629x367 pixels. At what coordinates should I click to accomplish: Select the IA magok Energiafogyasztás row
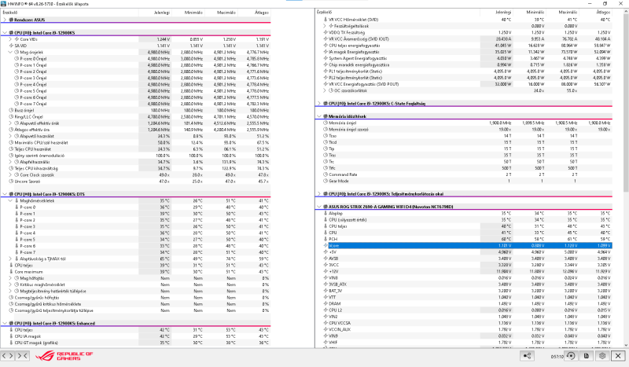pyautogui.click(x=464, y=52)
